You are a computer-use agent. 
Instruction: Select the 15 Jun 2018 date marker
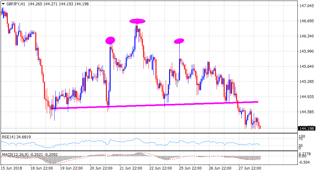pyautogui.click(x=11, y=168)
